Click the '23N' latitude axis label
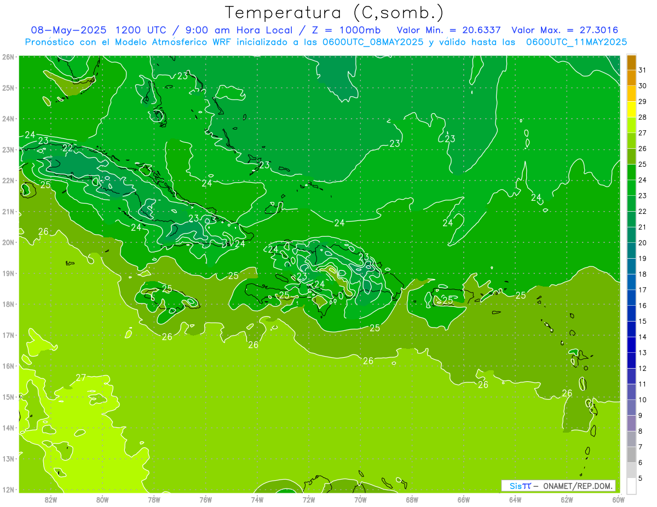 click(9, 149)
